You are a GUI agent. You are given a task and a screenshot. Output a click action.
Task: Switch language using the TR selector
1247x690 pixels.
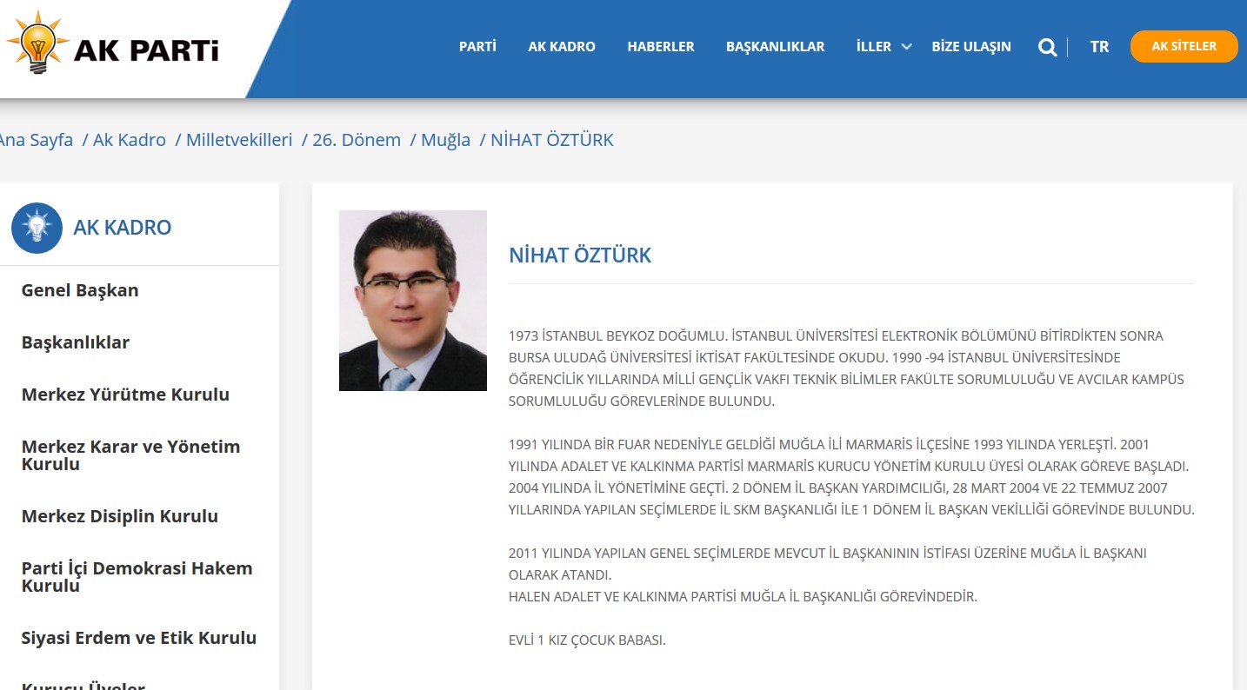pos(1099,47)
